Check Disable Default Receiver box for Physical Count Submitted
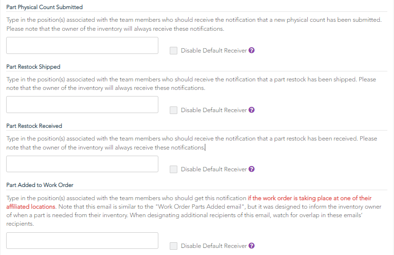 (174, 51)
